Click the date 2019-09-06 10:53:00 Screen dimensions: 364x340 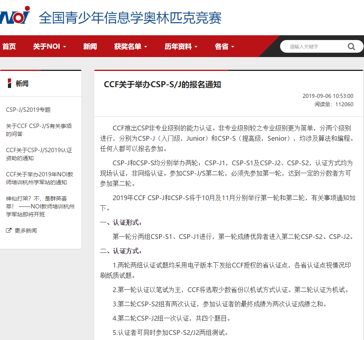pyautogui.click(x=328, y=96)
